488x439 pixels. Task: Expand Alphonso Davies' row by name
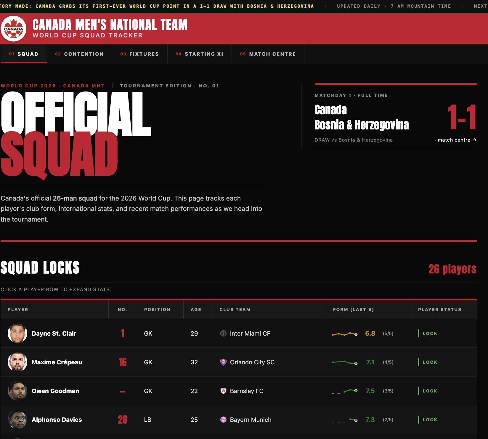[x=57, y=420]
